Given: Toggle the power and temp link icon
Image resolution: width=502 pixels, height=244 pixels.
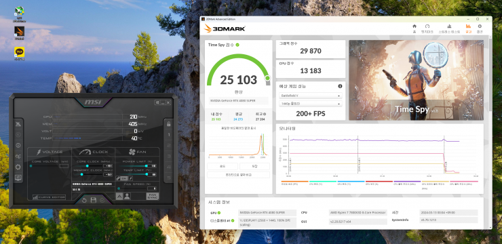Looking at the screenshot, I should 118,178.
